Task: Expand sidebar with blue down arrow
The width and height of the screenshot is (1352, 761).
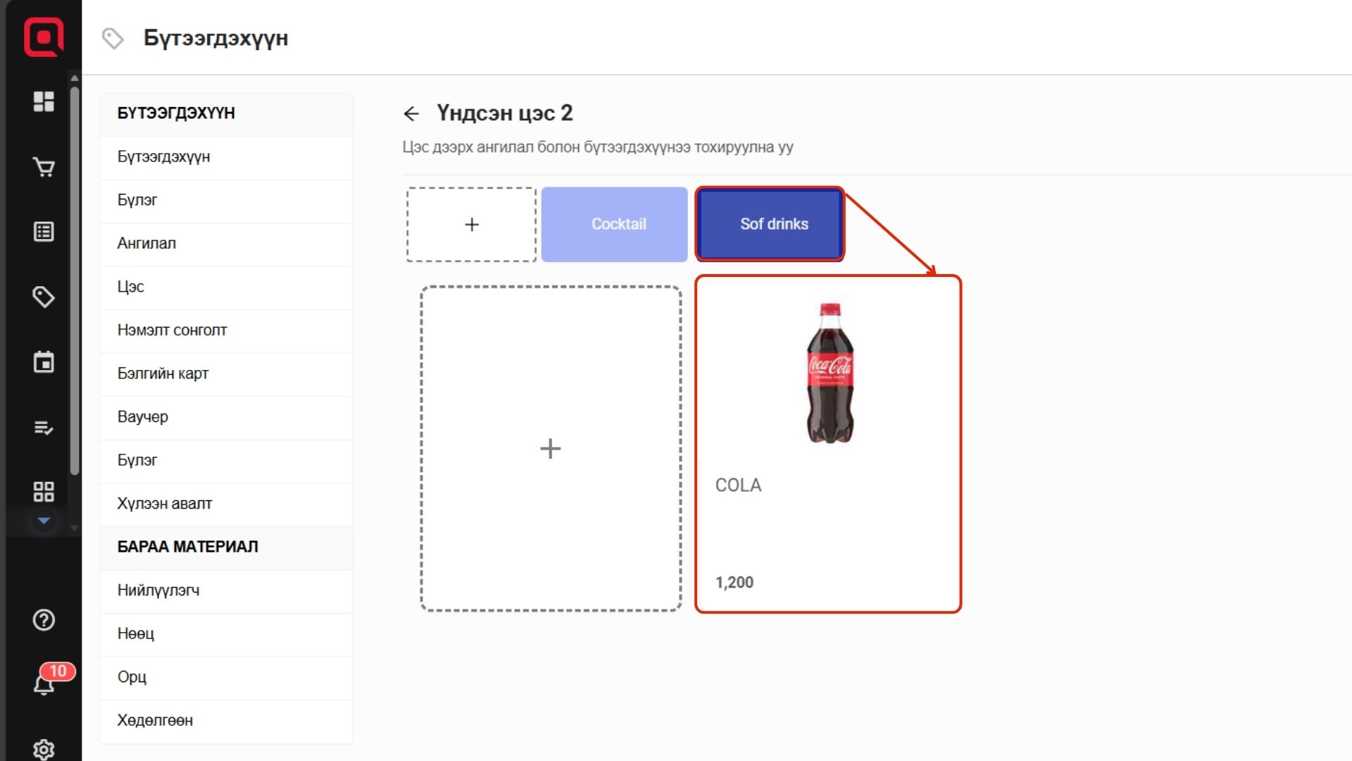Action: [44, 521]
